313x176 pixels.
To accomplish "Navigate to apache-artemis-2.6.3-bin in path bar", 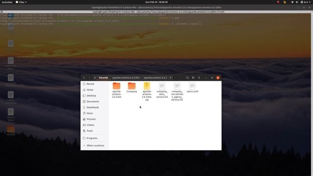I will [x=126, y=78].
